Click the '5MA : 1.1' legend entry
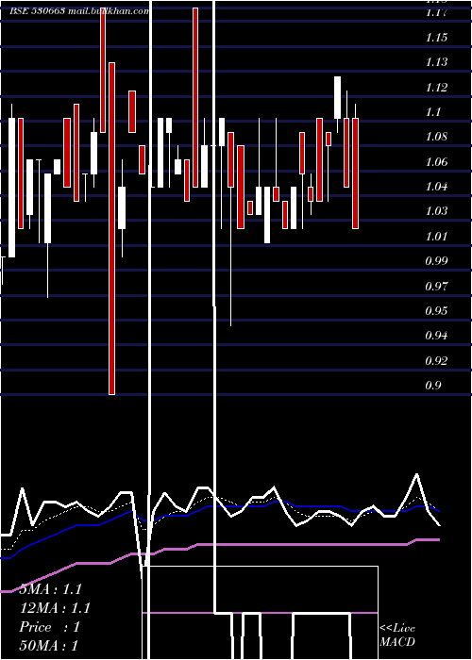Viewport: 472px width, 660px height. (51, 589)
